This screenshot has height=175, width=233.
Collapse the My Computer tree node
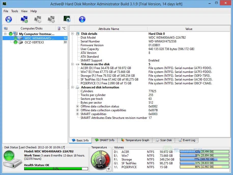5,34
